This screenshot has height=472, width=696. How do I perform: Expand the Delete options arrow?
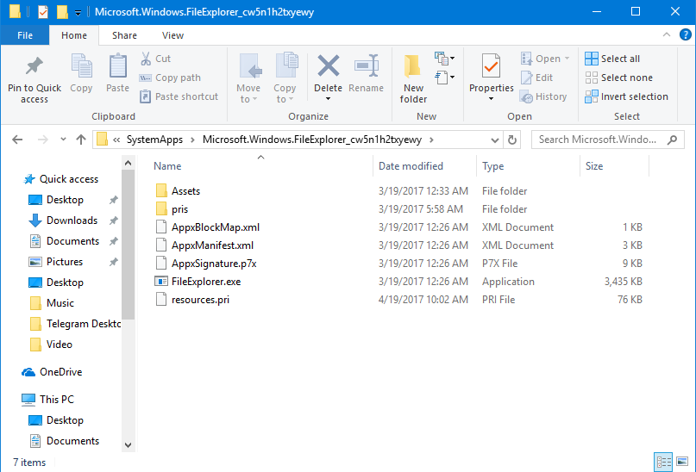click(x=328, y=99)
